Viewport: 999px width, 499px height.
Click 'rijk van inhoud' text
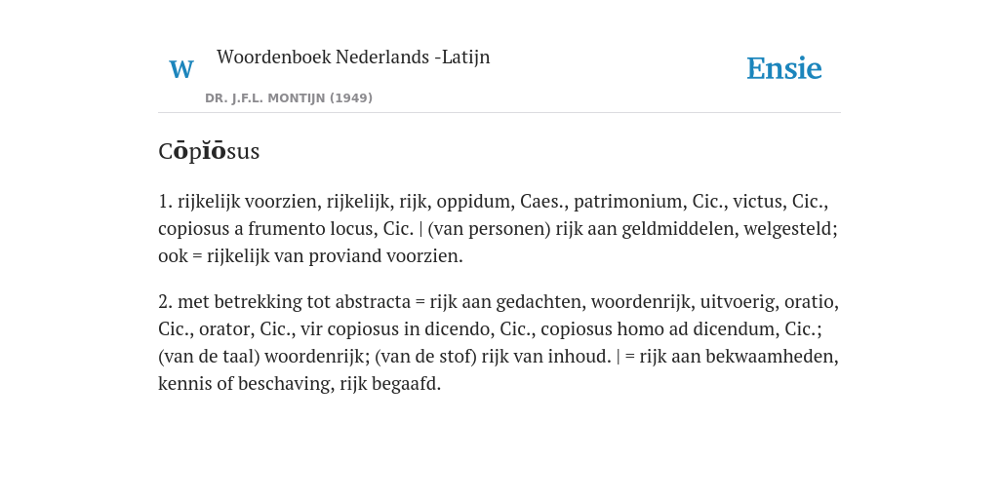pyautogui.click(x=543, y=357)
